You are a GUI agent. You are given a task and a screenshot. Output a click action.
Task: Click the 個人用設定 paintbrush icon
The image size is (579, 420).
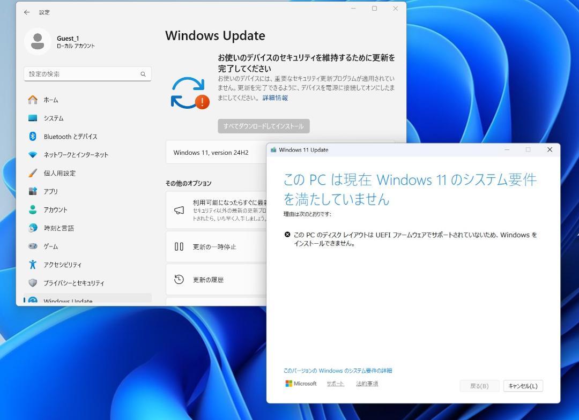[x=33, y=172]
